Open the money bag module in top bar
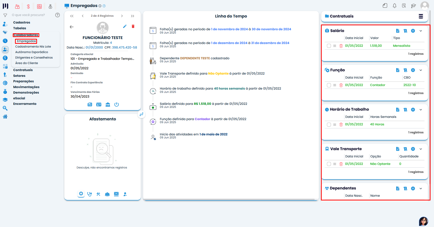Image resolution: width=434 pixels, height=227 pixels. point(50,7)
